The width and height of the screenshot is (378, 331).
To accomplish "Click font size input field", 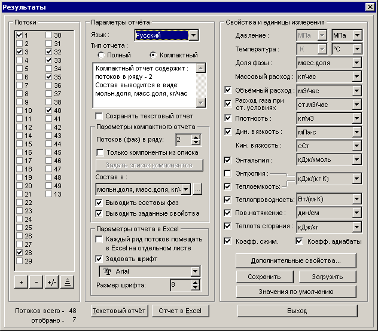I will pyautogui.click(x=181, y=285).
